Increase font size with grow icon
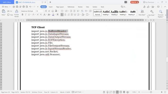 [x=46, y=11]
